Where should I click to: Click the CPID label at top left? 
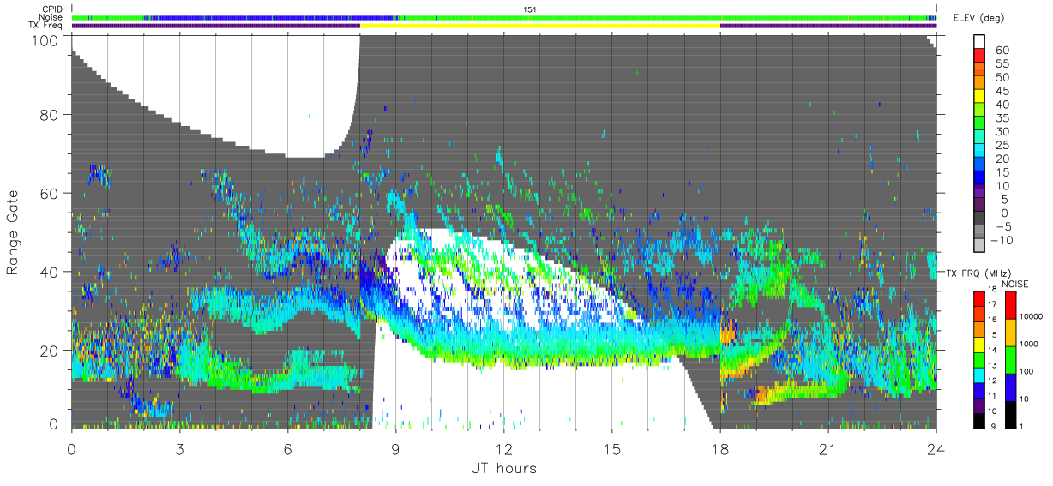click(51, 9)
